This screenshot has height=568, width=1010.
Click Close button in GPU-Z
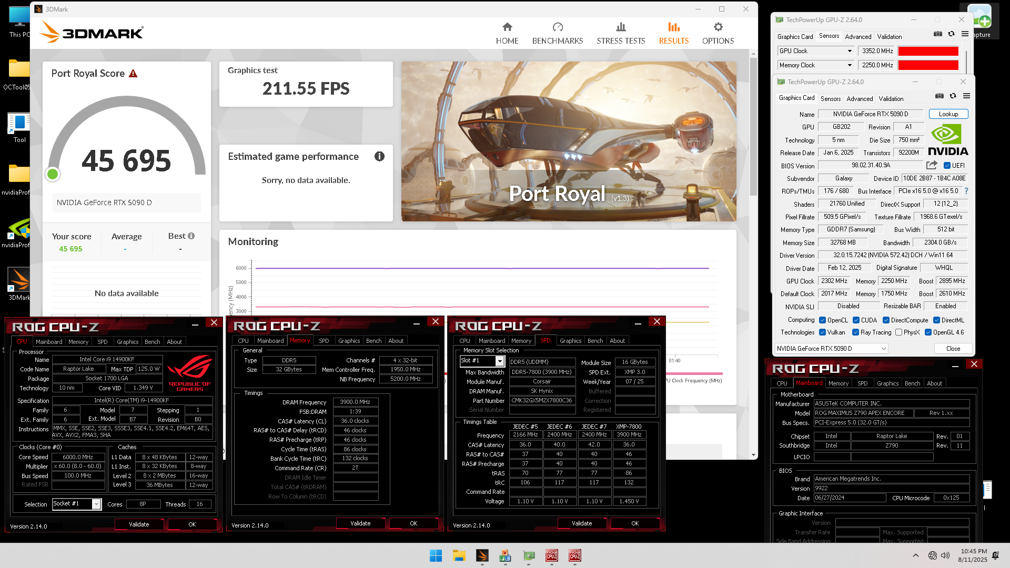pos(953,348)
